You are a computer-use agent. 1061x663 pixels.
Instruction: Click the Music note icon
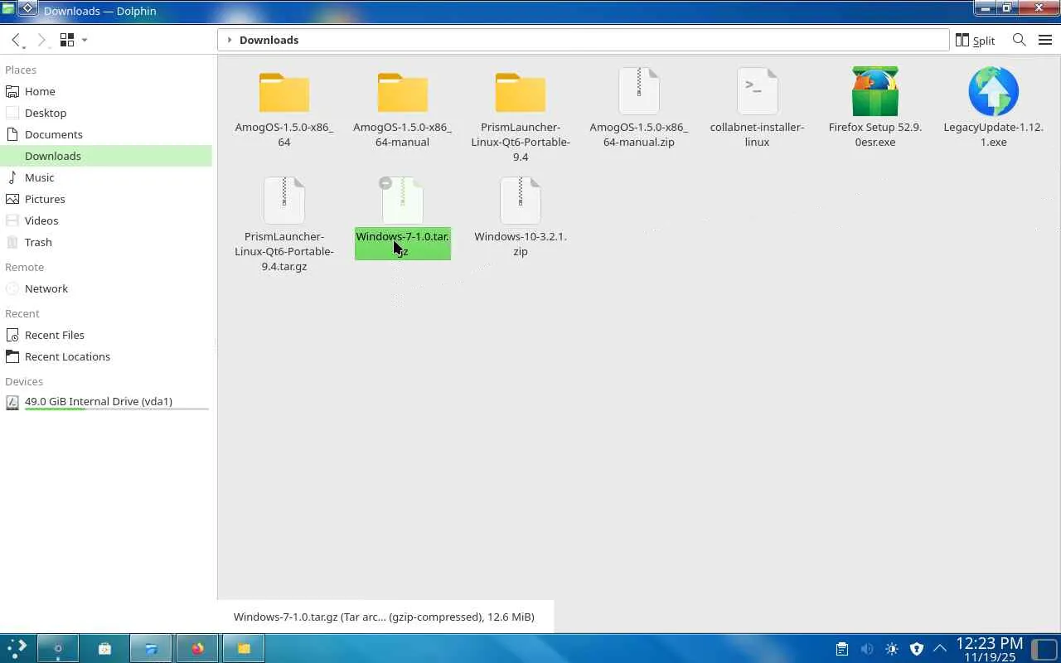coord(12,177)
